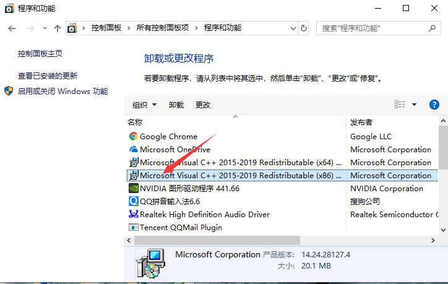Open 查看已安装的更新 link
448x284 pixels.
(48, 76)
